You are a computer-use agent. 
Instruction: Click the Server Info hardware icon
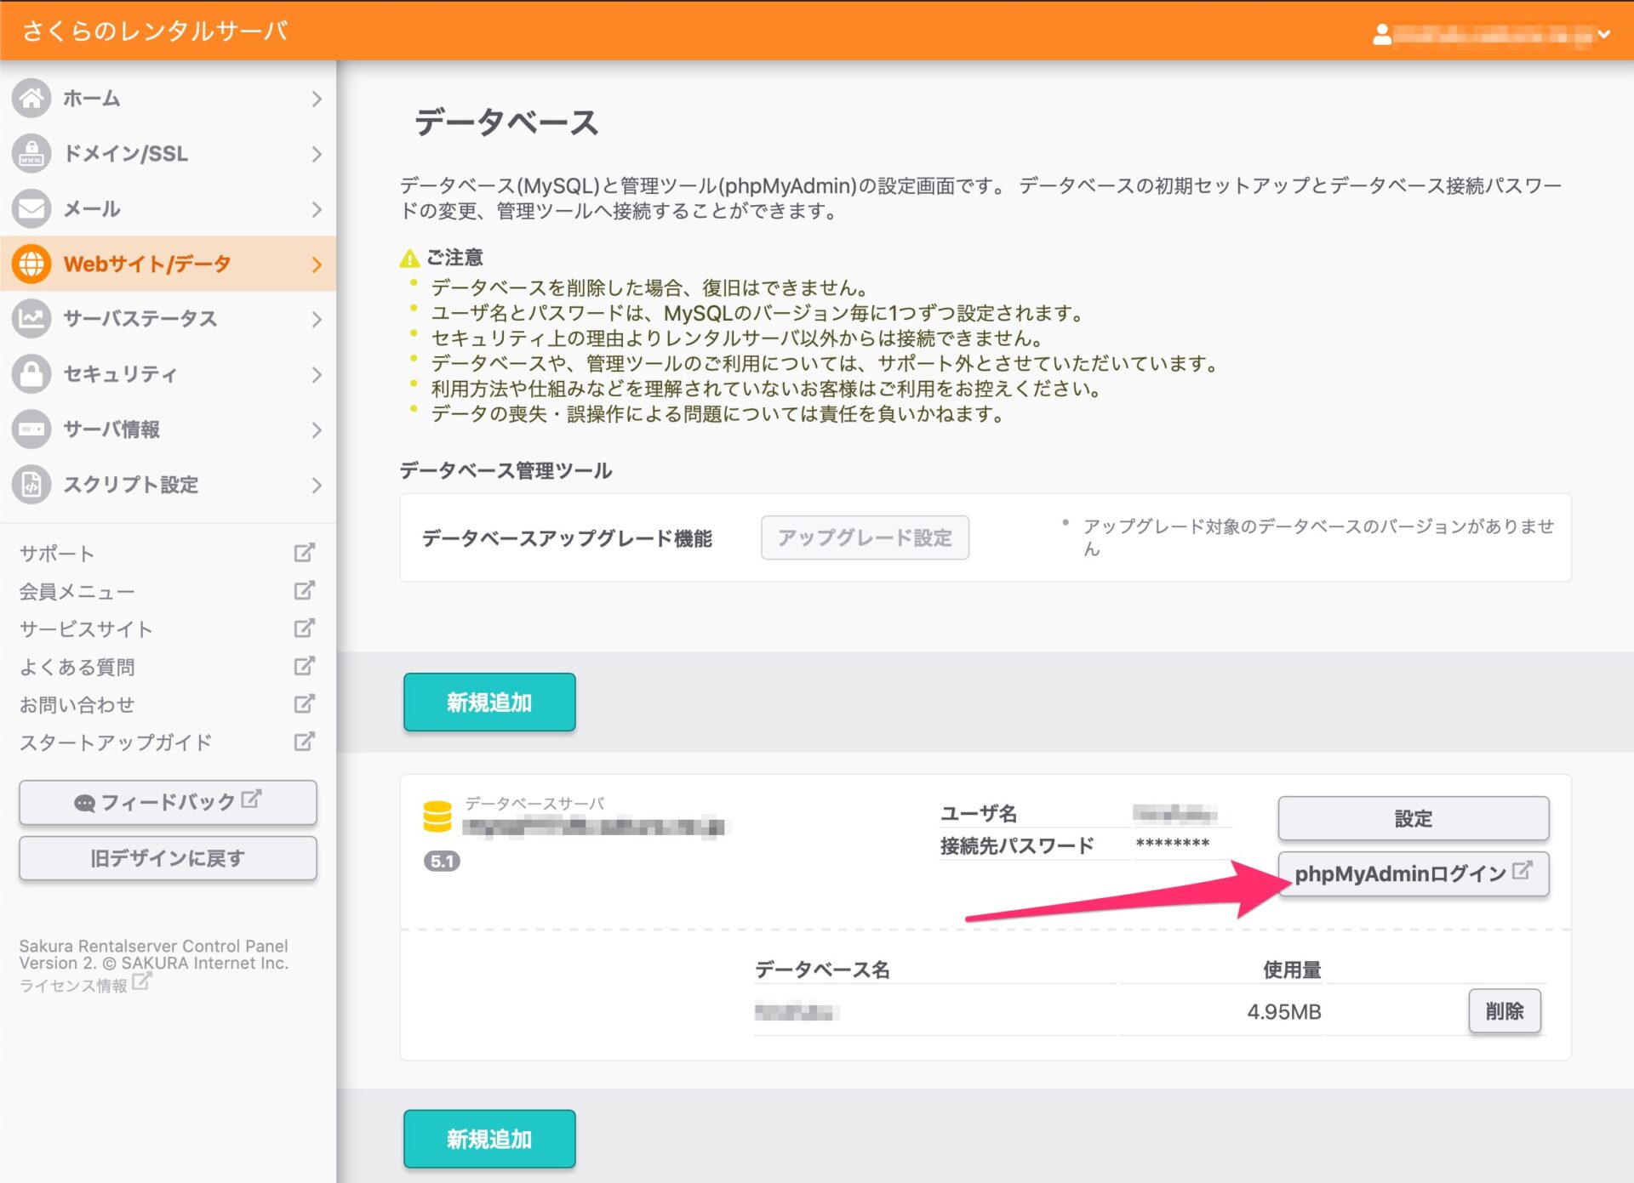31,429
